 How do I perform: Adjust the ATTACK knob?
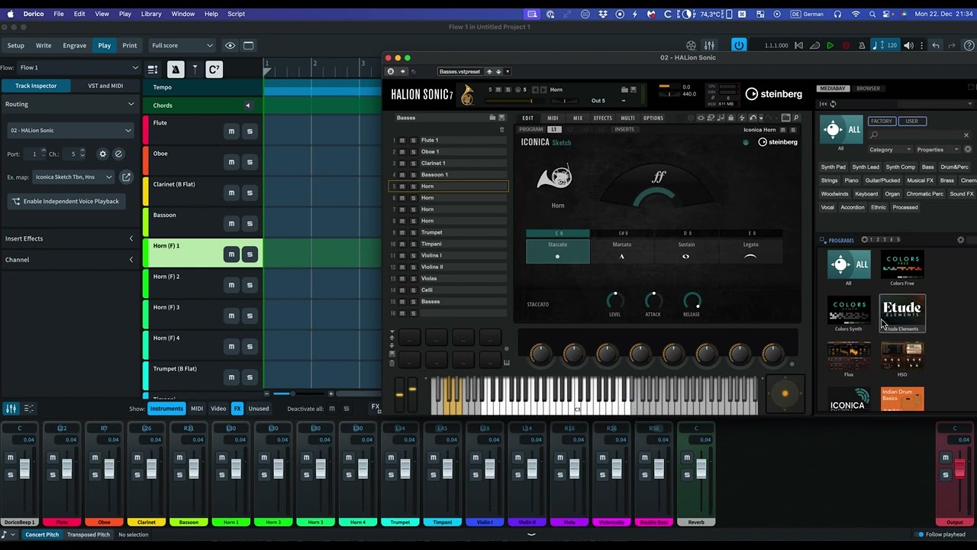point(653,300)
